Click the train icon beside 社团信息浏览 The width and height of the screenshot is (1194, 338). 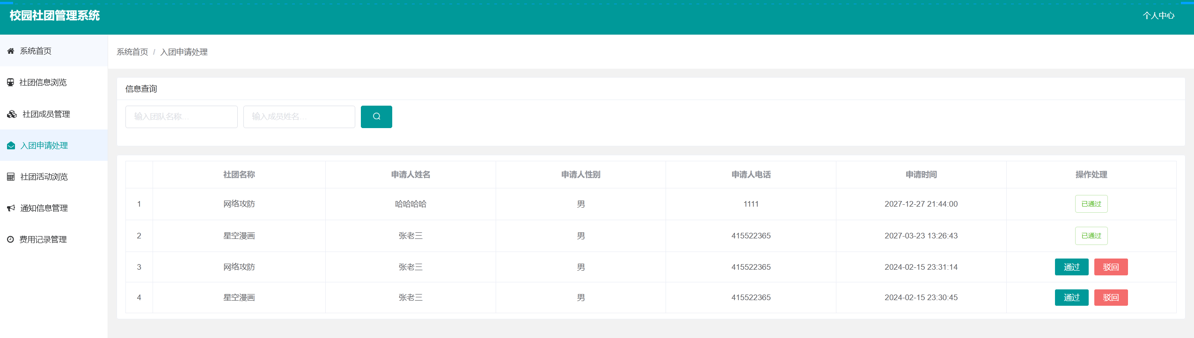coord(10,82)
